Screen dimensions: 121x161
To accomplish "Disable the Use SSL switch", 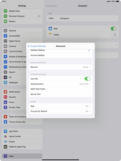I will [88, 79].
